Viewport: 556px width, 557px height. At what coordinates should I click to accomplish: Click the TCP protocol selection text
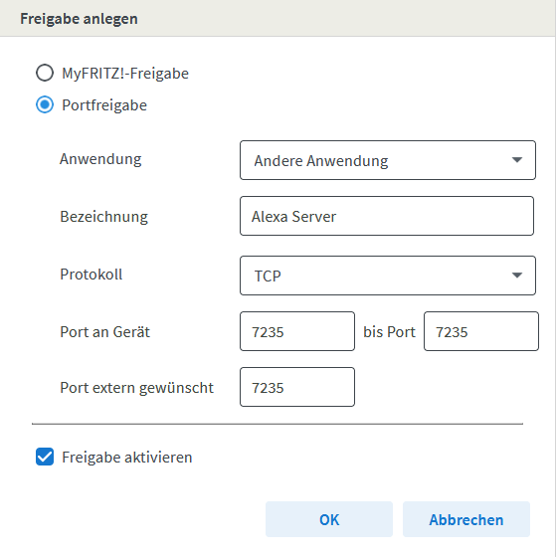click(x=268, y=277)
